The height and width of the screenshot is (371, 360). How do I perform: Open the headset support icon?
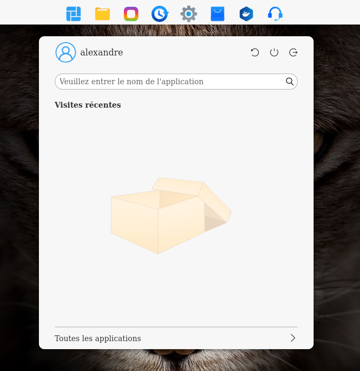[x=275, y=14]
